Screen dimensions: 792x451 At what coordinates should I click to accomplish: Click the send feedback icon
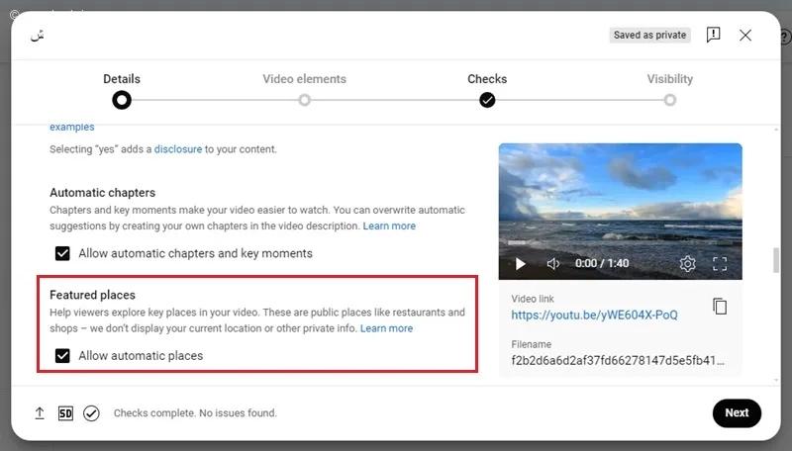[713, 35]
